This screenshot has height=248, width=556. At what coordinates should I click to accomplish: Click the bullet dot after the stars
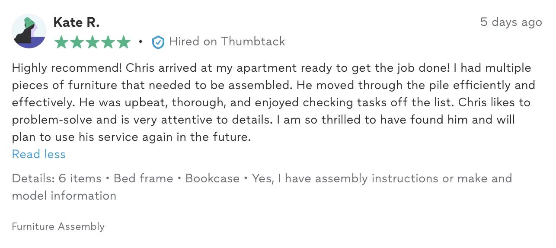point(141,42)
